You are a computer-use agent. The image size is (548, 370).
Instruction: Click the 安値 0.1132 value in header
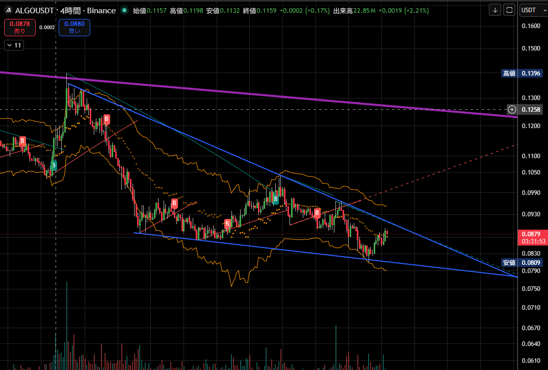point(223,11)
